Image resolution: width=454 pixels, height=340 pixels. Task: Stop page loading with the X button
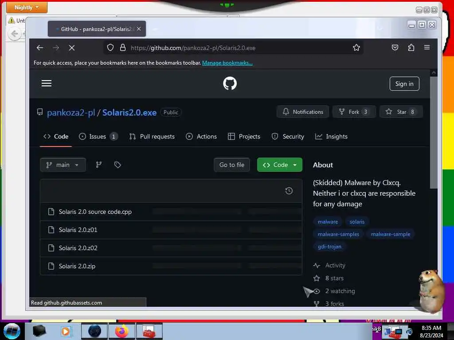click(x=72, y=48)
